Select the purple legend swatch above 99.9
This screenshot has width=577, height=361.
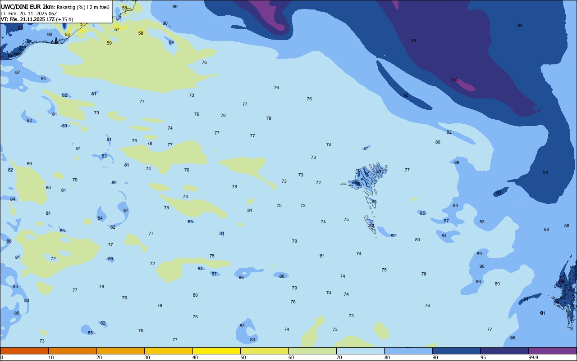tap(552, 351)
